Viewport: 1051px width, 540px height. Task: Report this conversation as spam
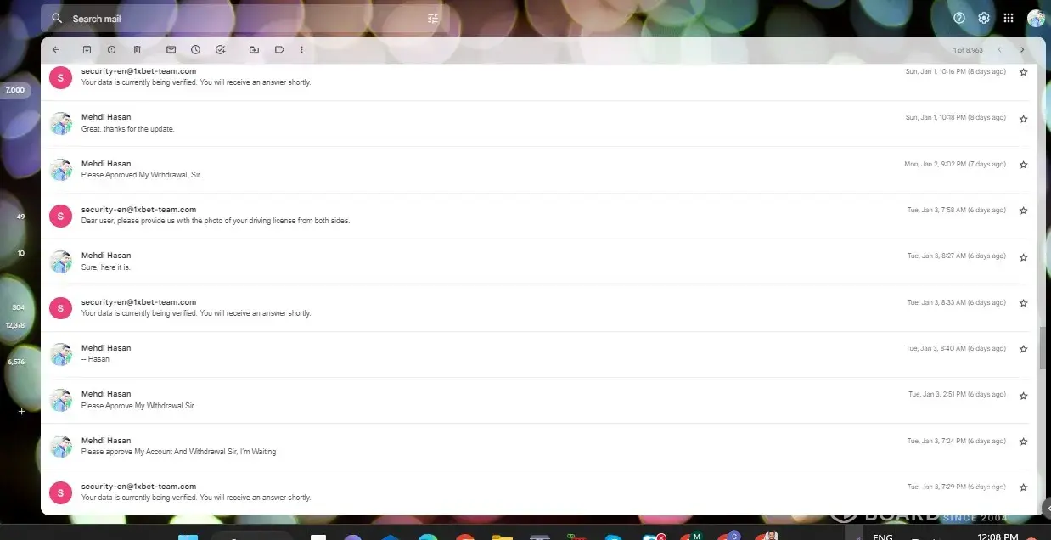coord(111,50)
